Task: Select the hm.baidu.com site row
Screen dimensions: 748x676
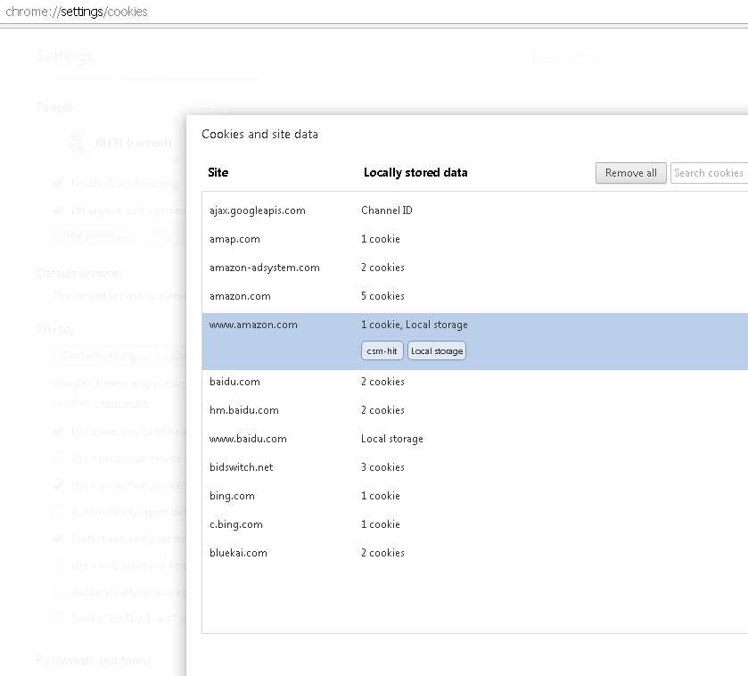Action: [x=474, y=410]
